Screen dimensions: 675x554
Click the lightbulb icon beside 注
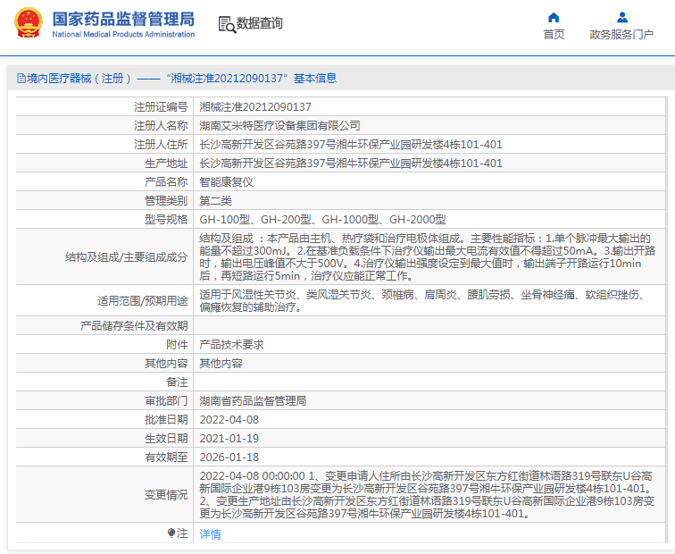(x=171, y=533)
